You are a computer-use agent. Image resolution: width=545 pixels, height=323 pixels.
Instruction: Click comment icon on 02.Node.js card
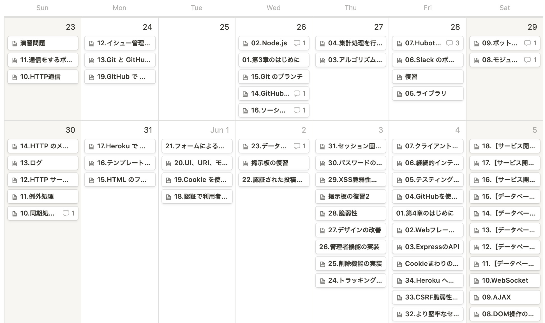[297, 43]
